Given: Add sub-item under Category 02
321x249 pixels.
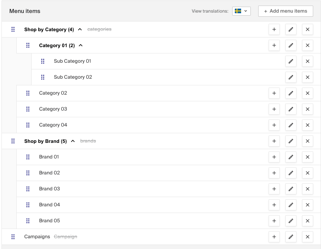Looking at the screenshot, I should (274, 93).
